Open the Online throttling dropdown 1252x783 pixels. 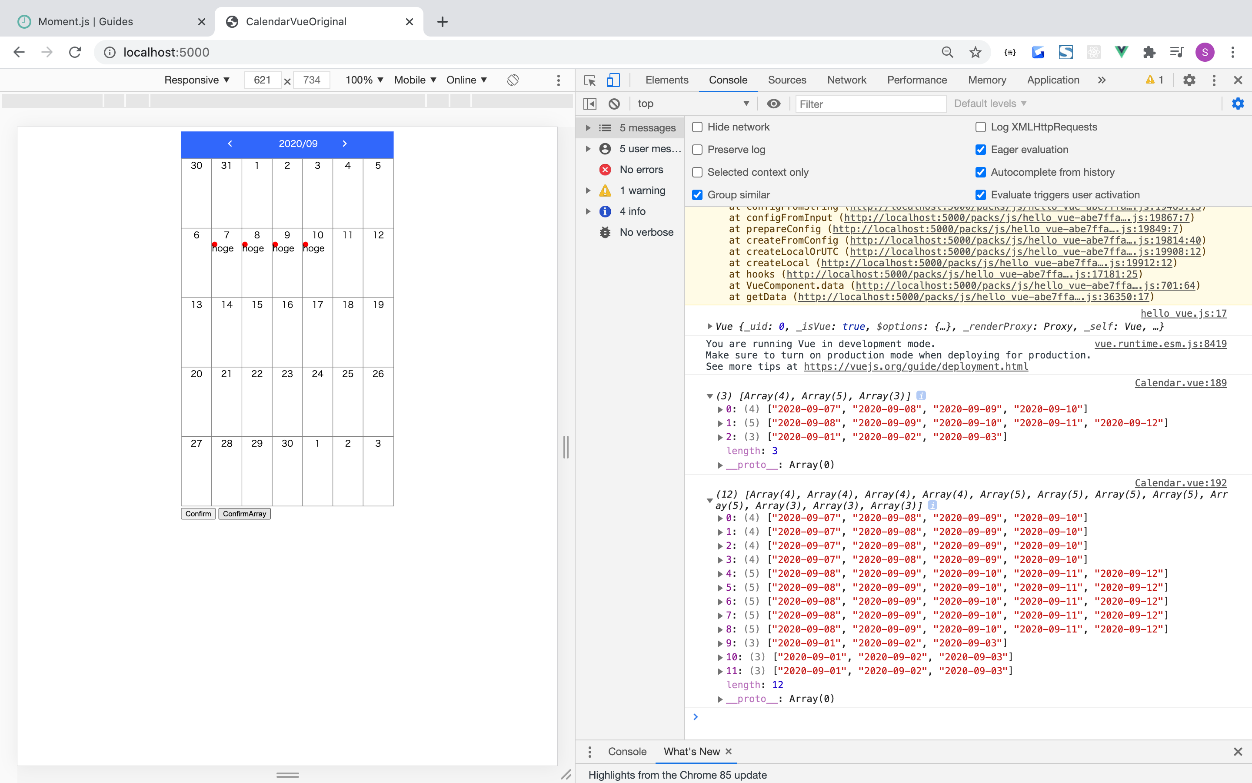(466, 80)
